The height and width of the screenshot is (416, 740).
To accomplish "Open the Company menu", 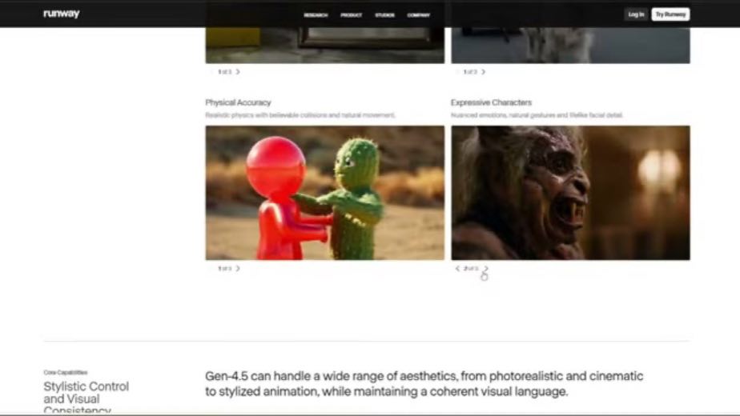I will (419, 15).
